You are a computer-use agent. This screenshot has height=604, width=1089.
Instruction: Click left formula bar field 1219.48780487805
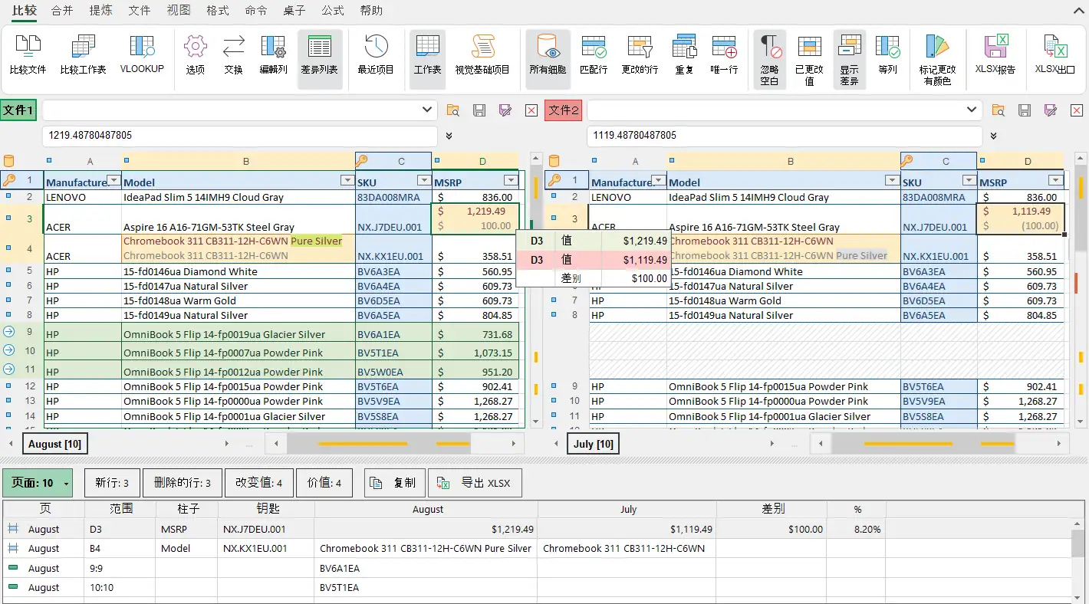point(240,136)
